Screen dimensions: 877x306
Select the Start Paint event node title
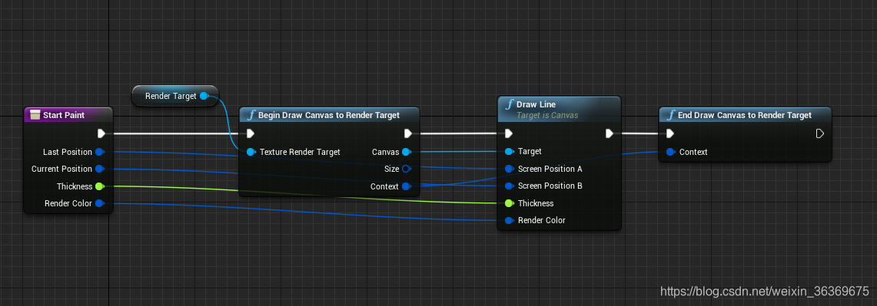64,115
